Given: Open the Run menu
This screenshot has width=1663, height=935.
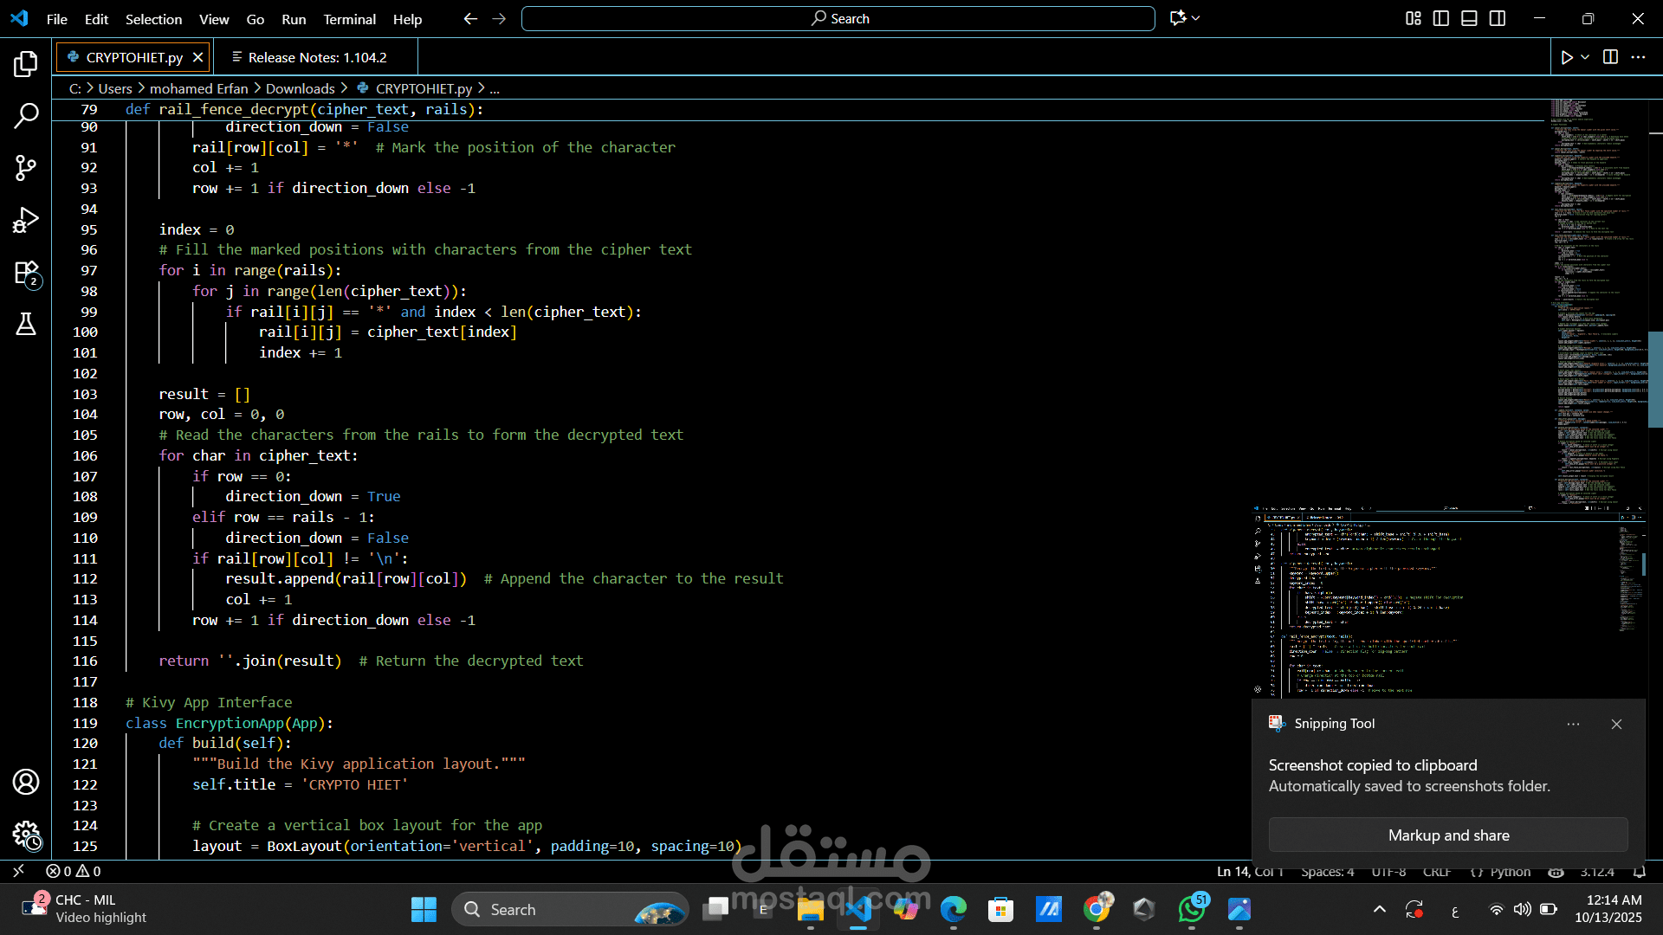Looking at the screenshot, I should point(294,18).
